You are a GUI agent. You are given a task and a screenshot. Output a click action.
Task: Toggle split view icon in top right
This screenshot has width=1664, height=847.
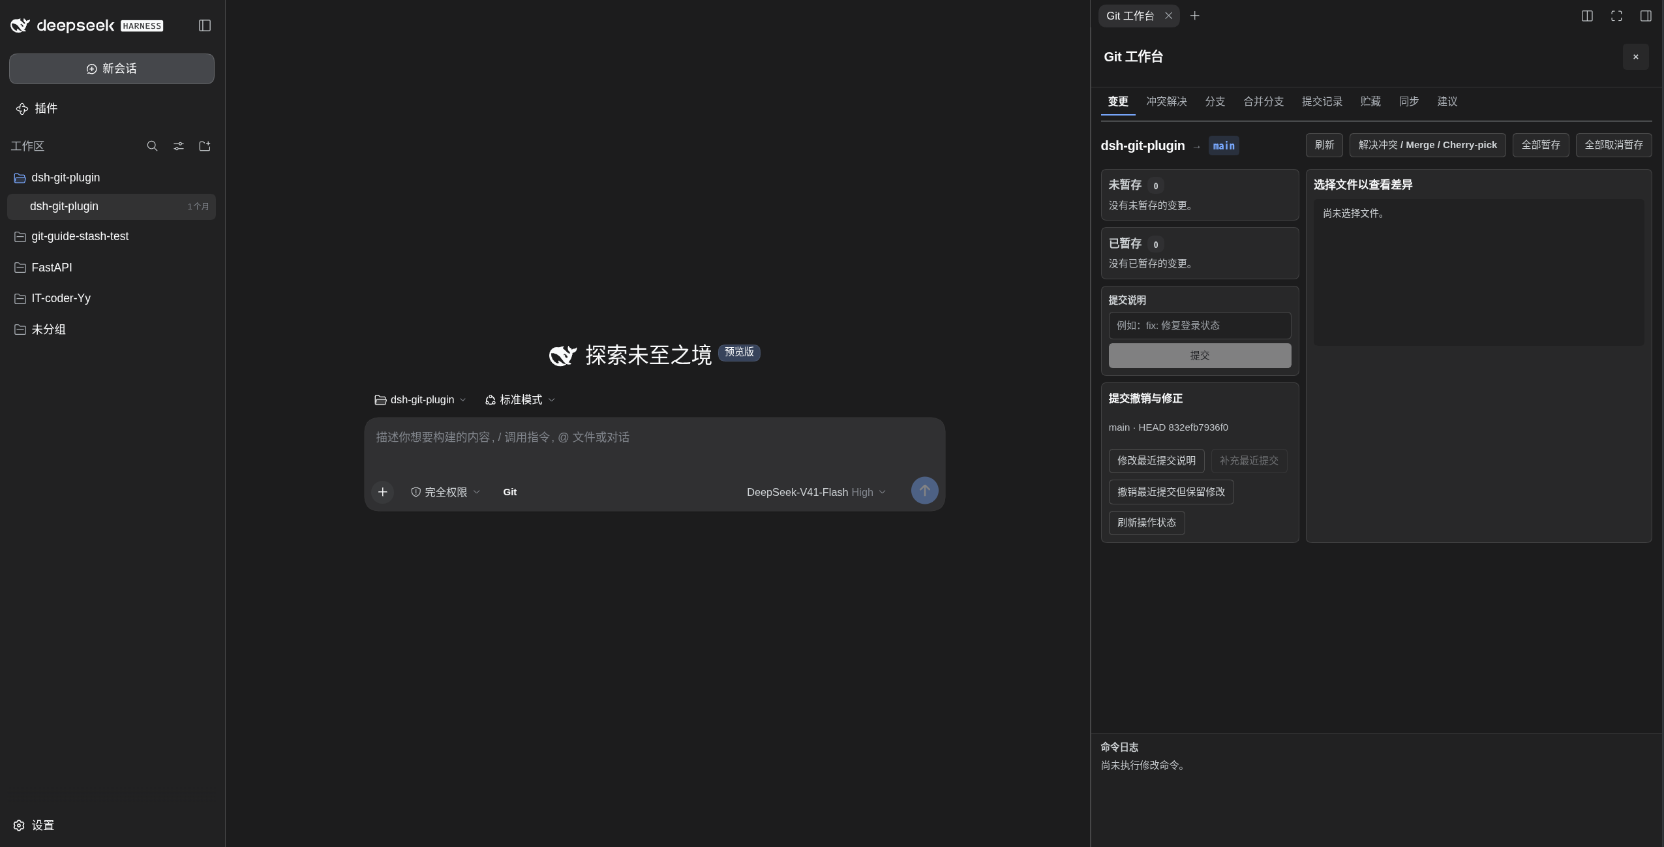click(x=1587, y=16)
